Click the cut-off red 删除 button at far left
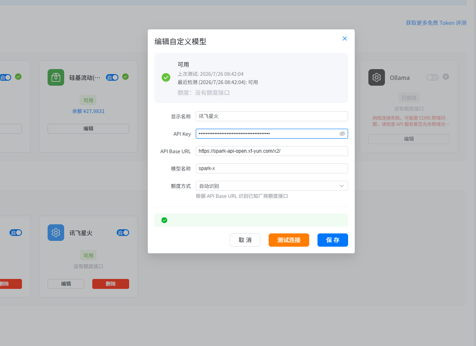476x346 pixels. [11, 284]
